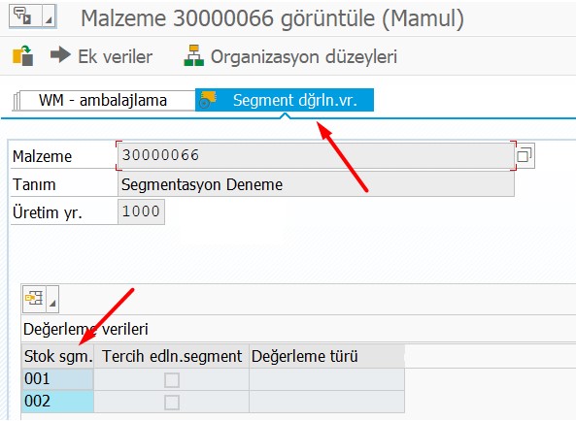Click the Tanım field Segmentasyon Deneme
Screen dimensions: 576x421
[x=316, y=184]
